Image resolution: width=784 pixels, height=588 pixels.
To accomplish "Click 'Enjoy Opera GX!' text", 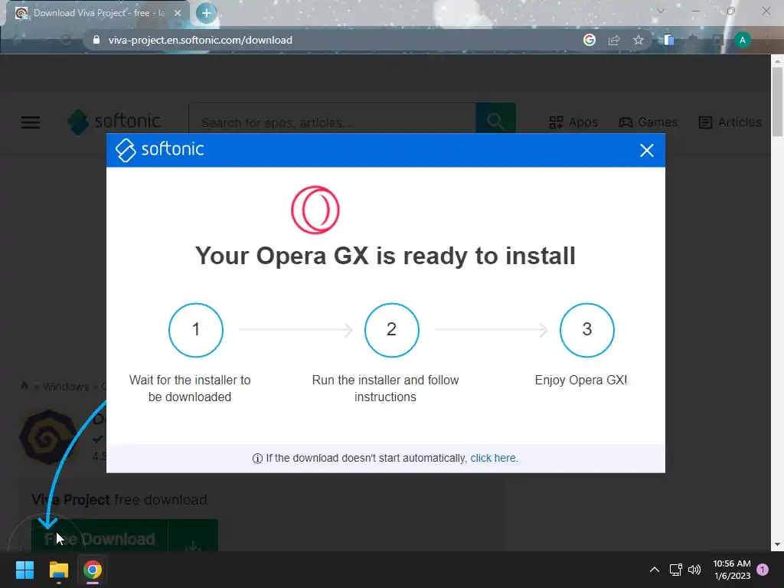I will point(581,380).
